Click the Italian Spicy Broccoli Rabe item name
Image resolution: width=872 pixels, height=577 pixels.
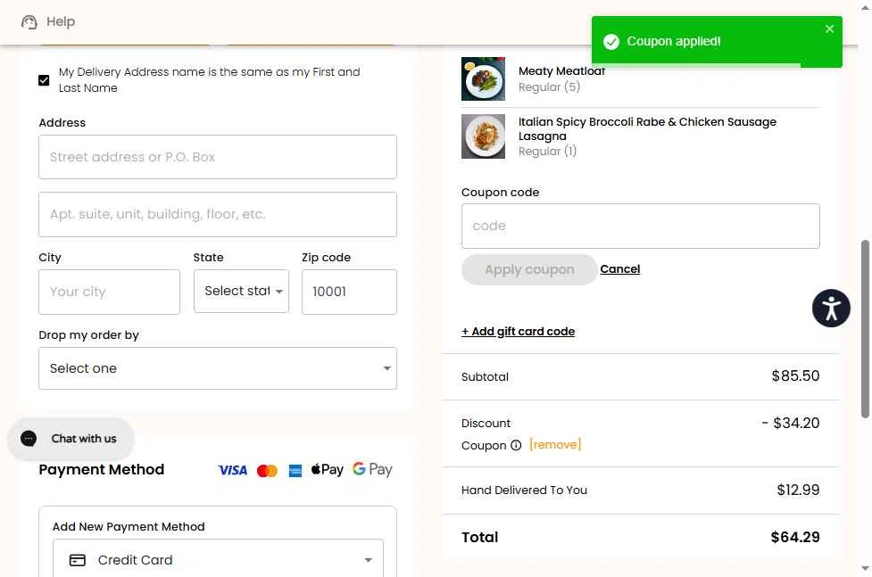pos(647,129)
